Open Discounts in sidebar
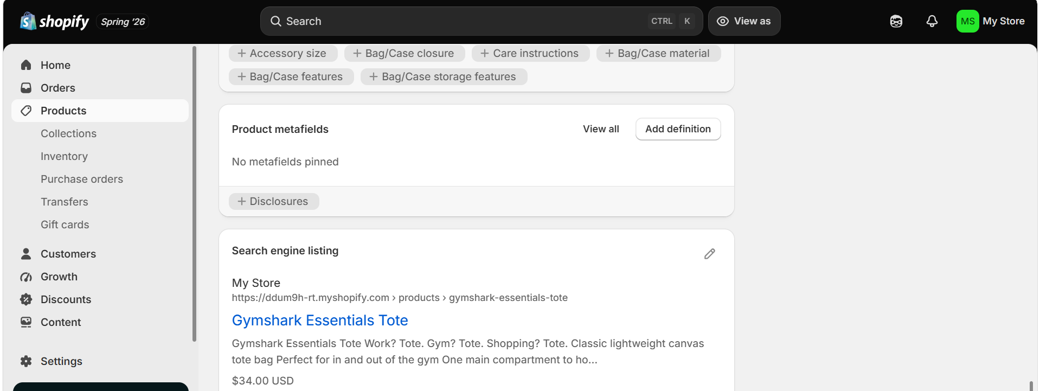The height and width of the screenshot is (391, 1040). pyautogui.click(x=100, y=299)
